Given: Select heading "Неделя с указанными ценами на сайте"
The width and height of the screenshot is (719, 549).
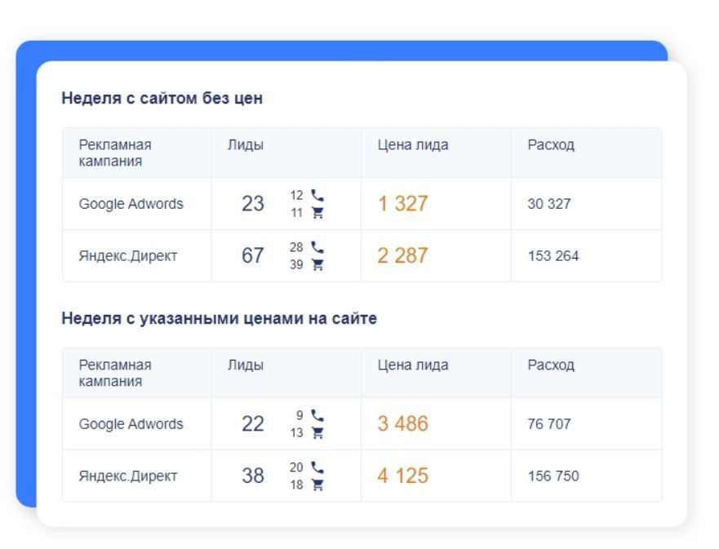Looking at the screenshot, I should (220, 319).
